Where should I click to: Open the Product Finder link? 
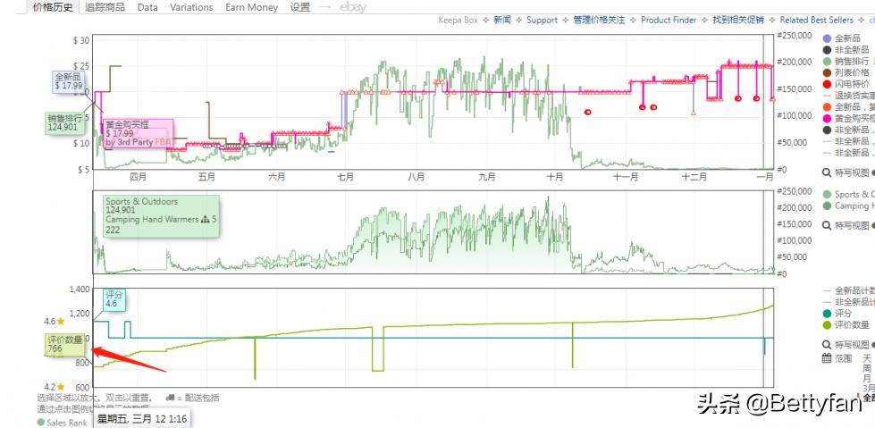(669, 20)
